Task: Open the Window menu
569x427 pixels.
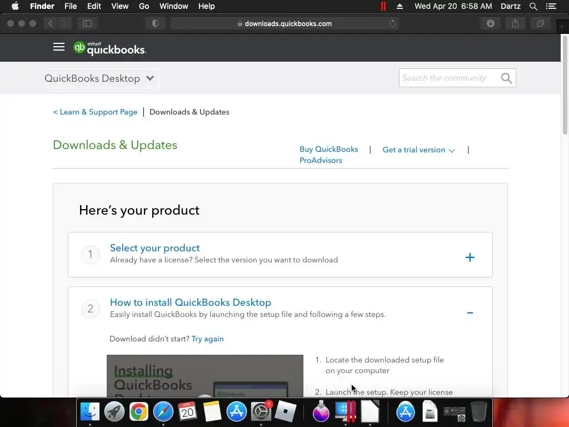Action: point(174,6)
